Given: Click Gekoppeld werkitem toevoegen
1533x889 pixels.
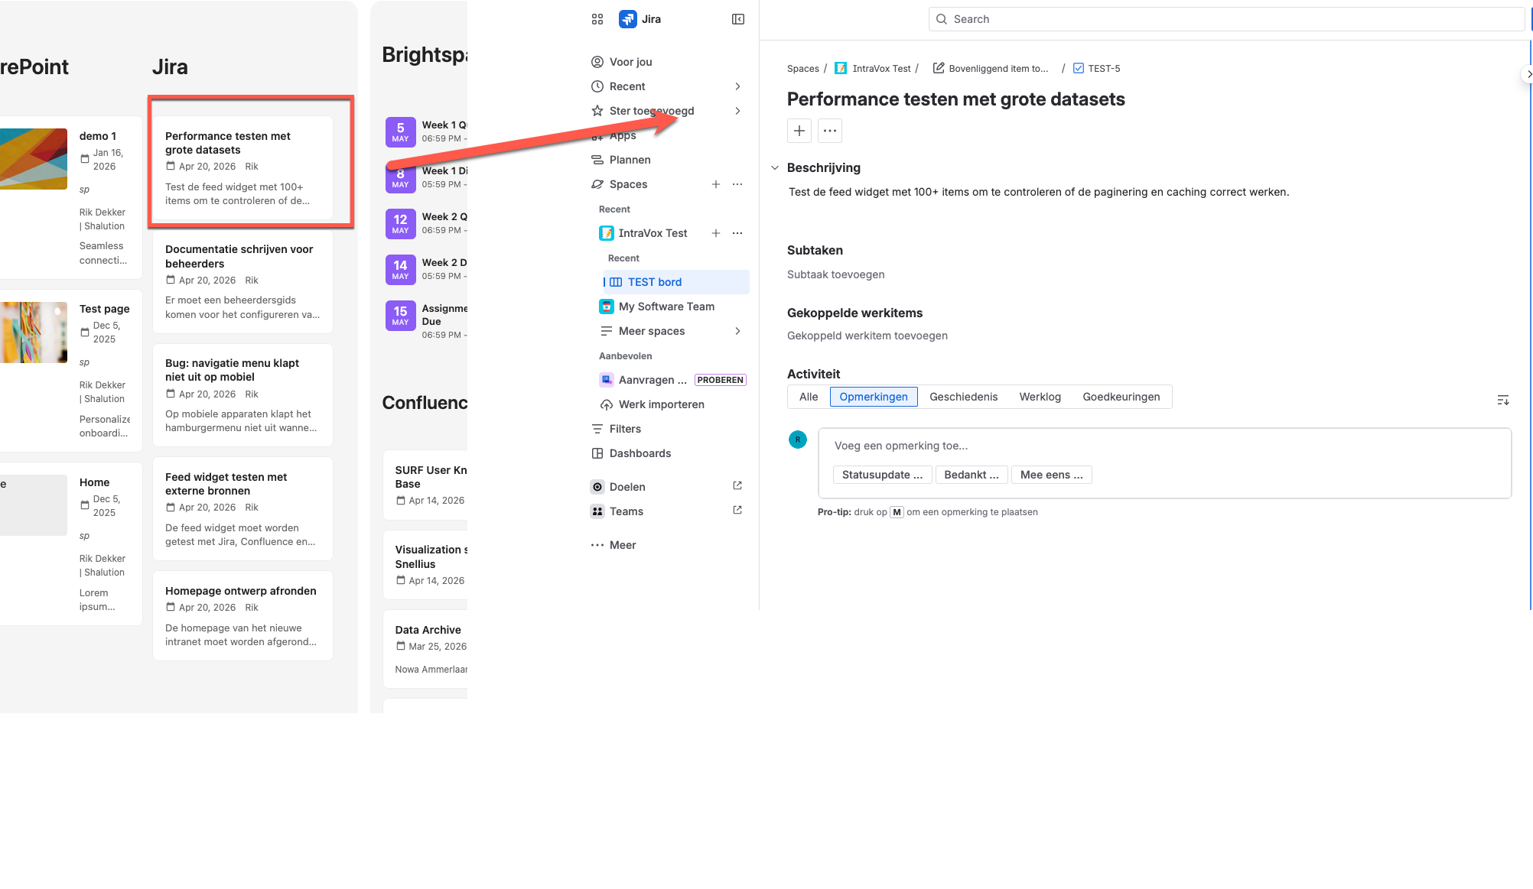Looking at the screenshot, I should coord(867,336).
